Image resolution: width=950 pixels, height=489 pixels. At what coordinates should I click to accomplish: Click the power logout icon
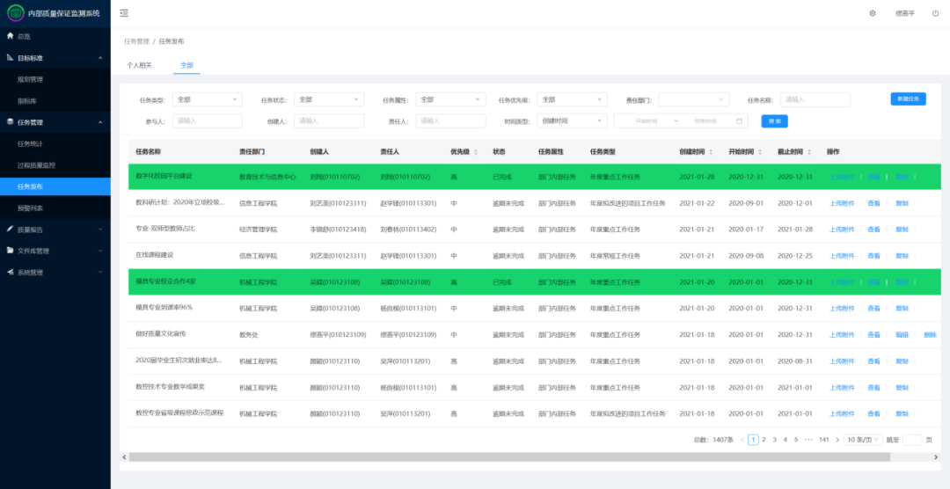click(935, 13)
